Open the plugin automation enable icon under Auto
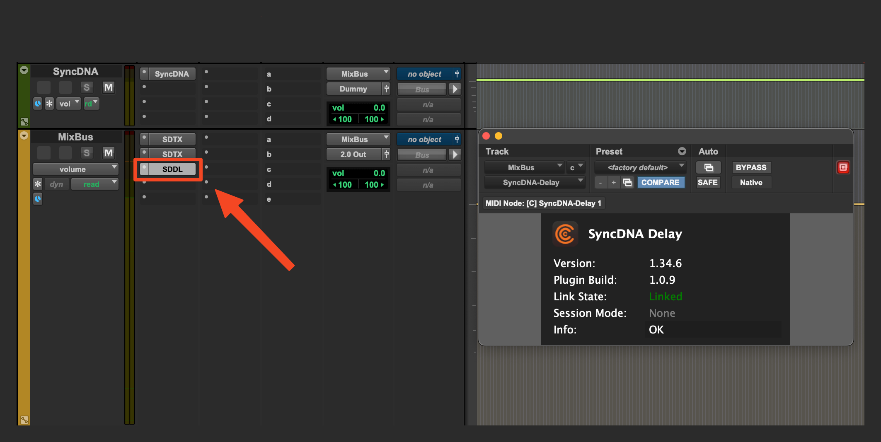 click(708, 167)
